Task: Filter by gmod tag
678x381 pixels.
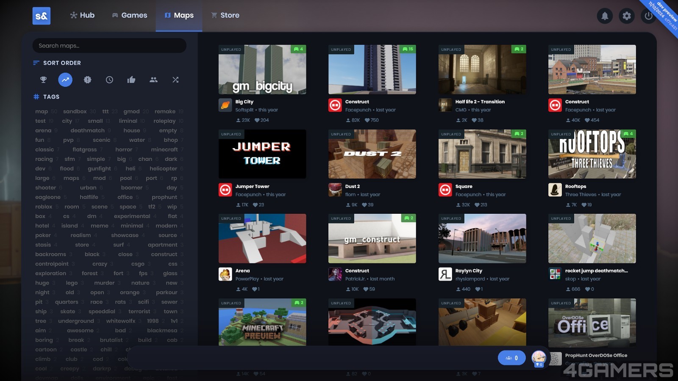Action: coord(131,111)
